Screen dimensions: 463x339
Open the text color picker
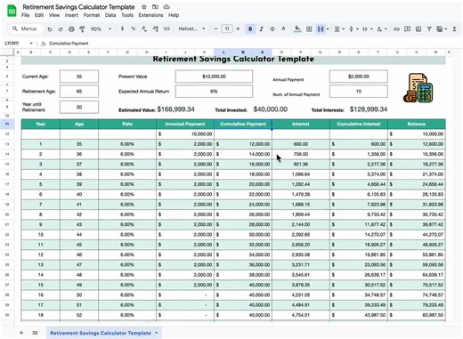point(283,29)
